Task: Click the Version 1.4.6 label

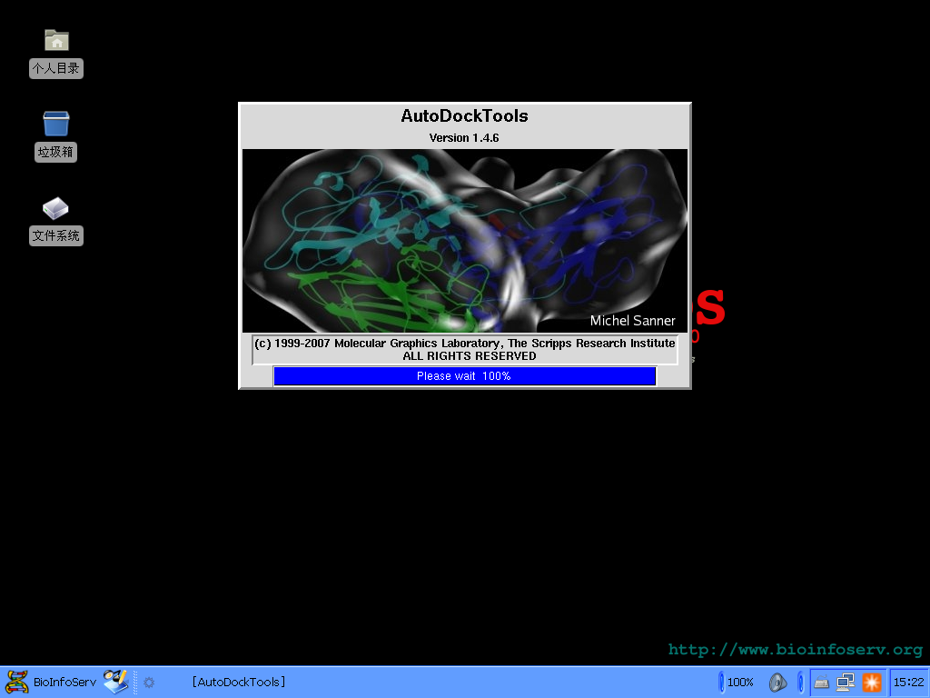Action: pos(464,138)
